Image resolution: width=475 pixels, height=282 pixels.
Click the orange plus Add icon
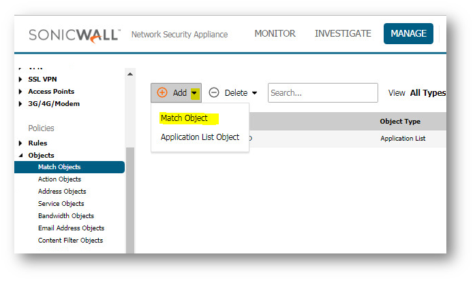162,92
